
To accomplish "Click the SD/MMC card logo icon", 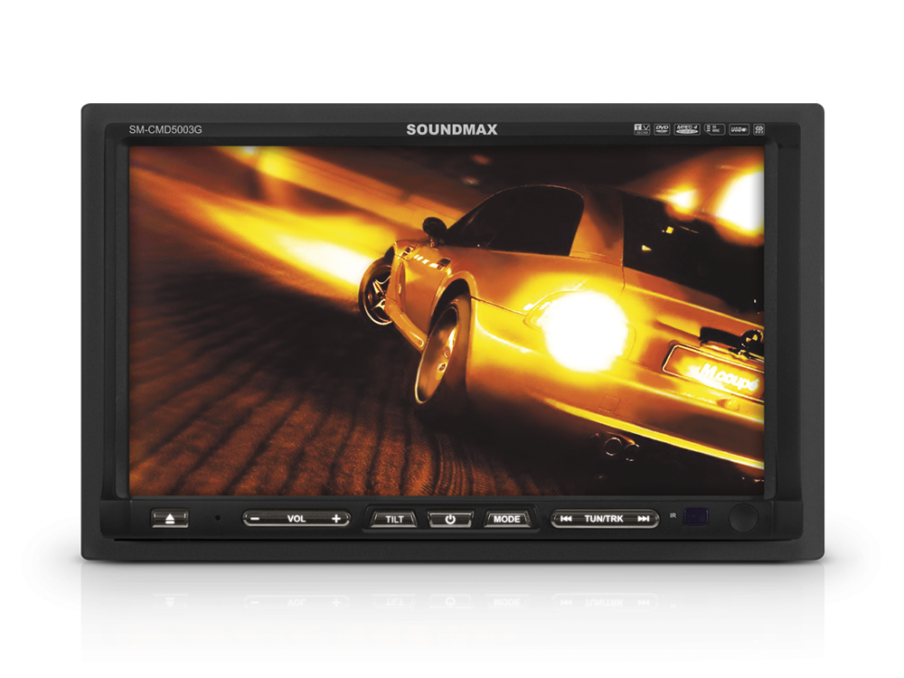I will (x=713, y=129).
